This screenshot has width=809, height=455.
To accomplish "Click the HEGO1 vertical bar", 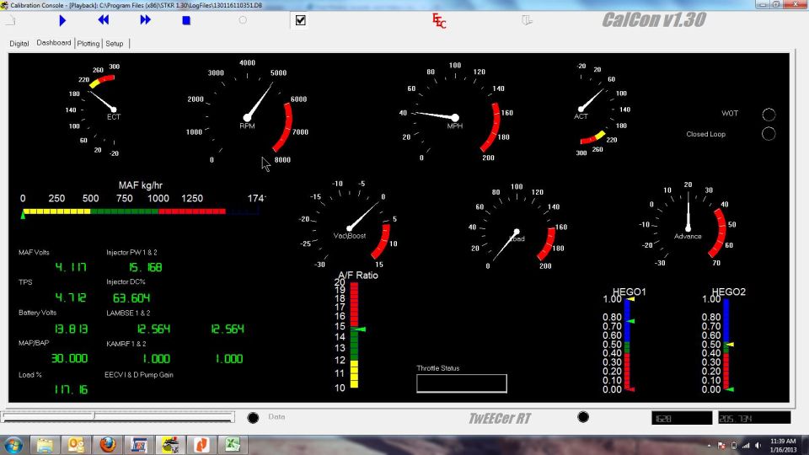I will coord(627,344).
